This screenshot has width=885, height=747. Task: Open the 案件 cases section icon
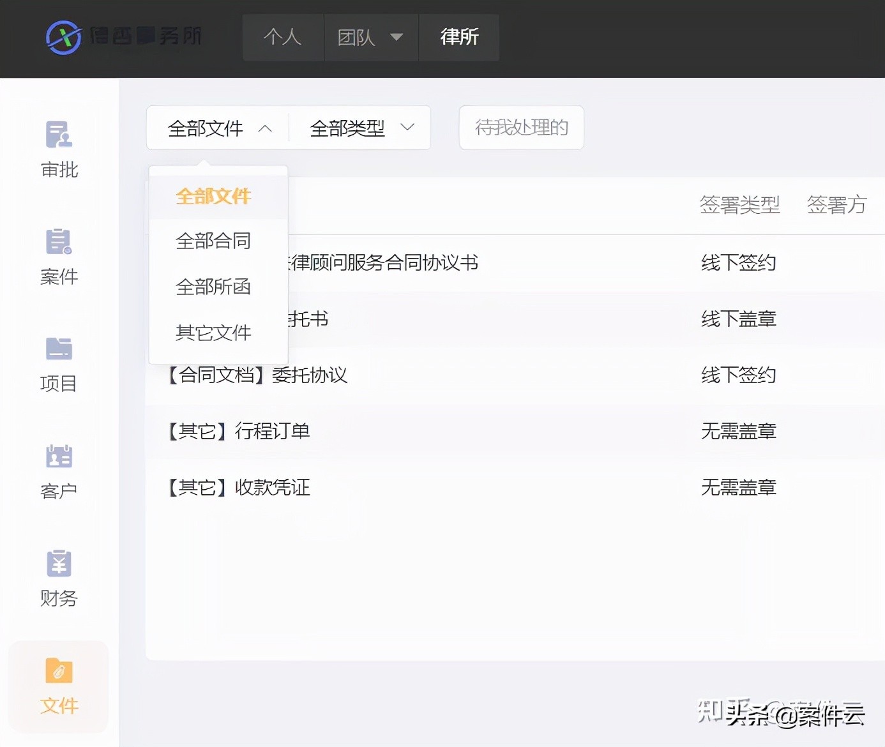(x=58, y=241)
